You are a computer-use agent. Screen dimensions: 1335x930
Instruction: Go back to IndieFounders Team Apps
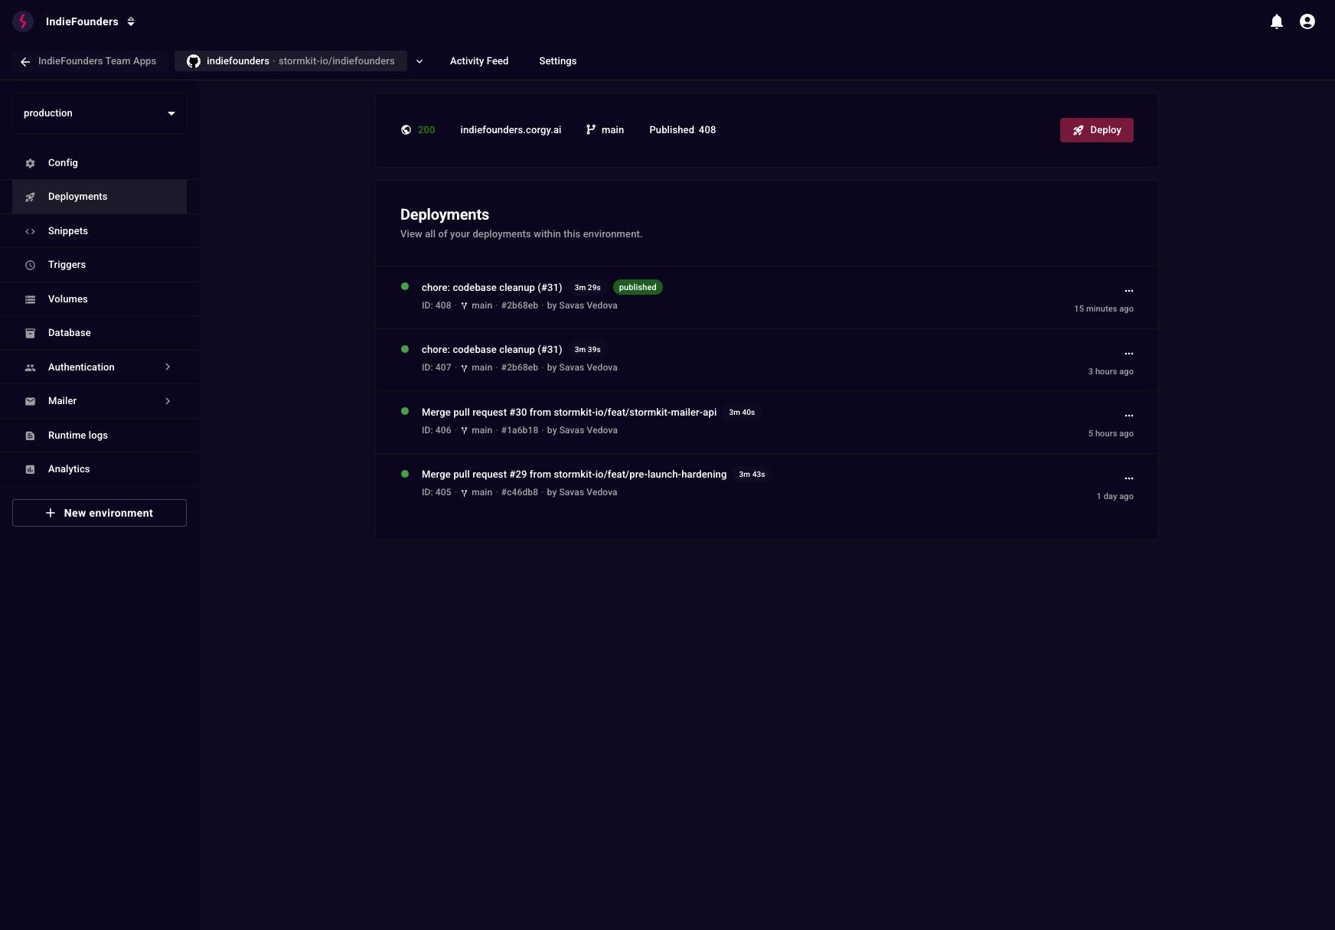tap(89, 61)
